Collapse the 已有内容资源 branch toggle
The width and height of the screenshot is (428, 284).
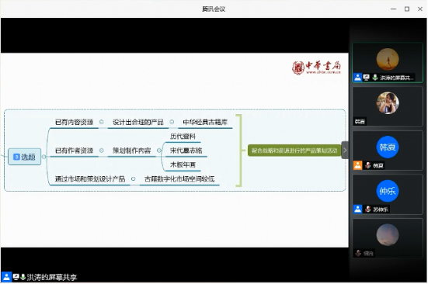[x=102, y=122]
